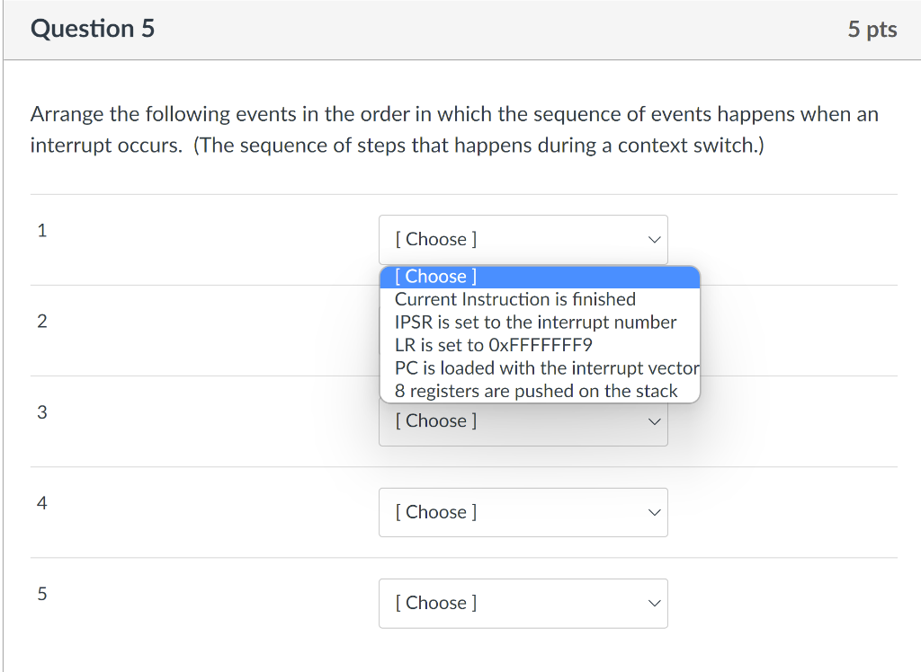Image resolution: width=921 pixels, height=672 pixels.
Task: Click the row number 2 label
Action: pyautogui.click(x=41, y=321)
